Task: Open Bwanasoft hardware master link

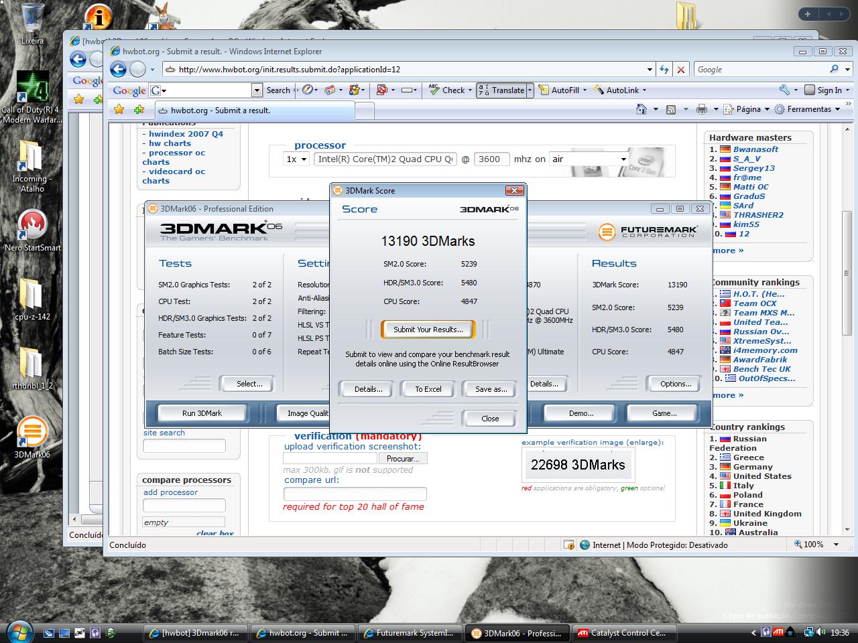Action: point(755,149)
